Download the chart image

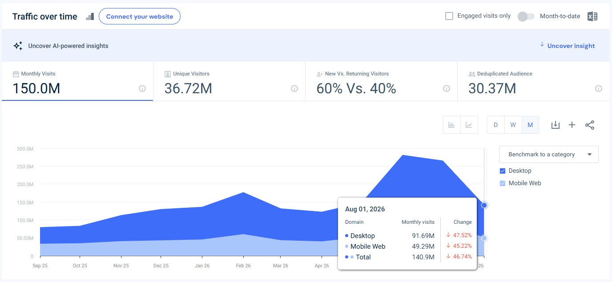point(555,125)
